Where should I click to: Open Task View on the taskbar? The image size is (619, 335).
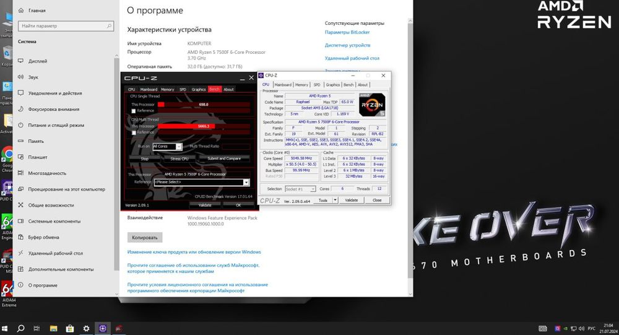[37, 328]
